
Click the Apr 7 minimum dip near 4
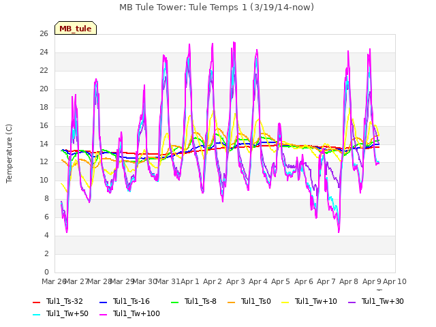pos(339,231)
